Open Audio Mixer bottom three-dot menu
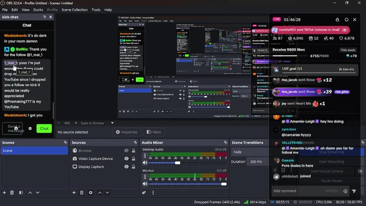Viewport: 366px width, 206px height. [153, 193]
